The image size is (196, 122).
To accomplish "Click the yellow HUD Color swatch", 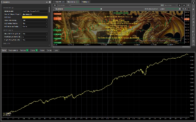I will pos(35,17).
